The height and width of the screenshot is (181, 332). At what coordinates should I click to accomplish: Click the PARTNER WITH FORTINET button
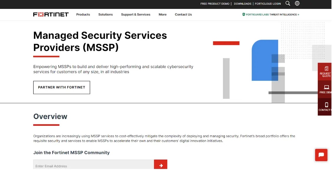(x=61, y=87)
